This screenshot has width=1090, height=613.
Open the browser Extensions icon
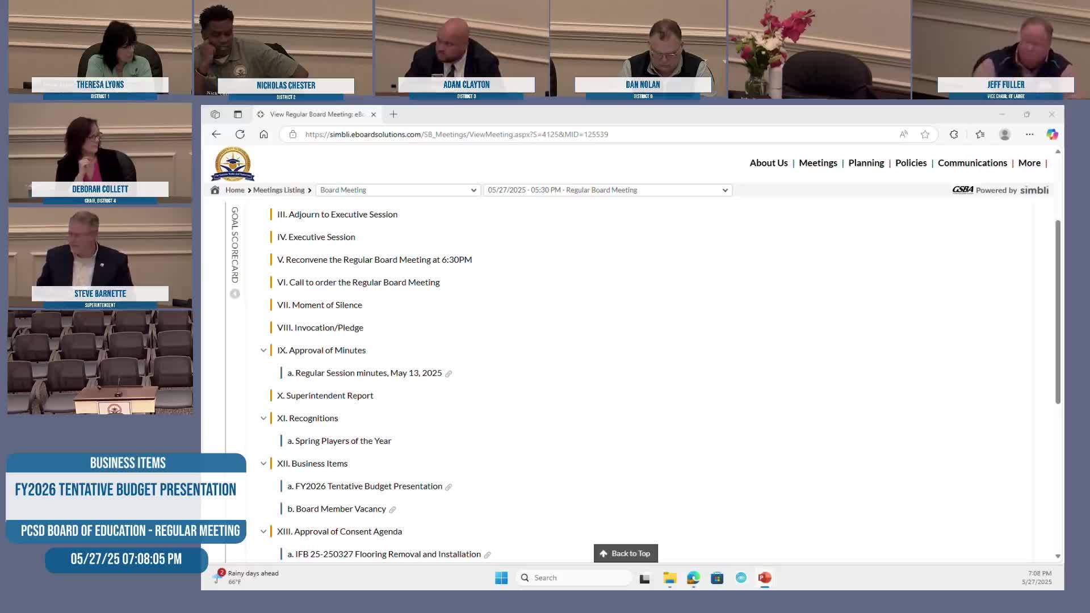(954, 135)
